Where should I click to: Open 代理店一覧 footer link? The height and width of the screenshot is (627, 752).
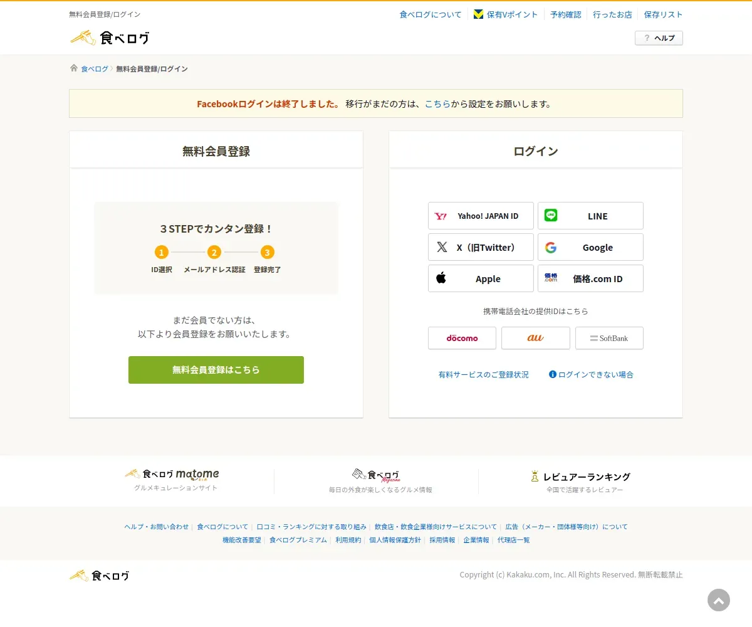(x=514, y=540)
